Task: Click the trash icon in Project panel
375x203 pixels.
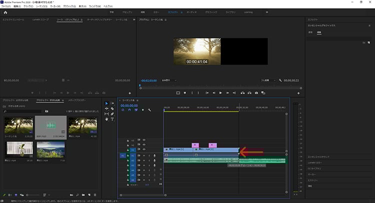Action: pos(95,195)
